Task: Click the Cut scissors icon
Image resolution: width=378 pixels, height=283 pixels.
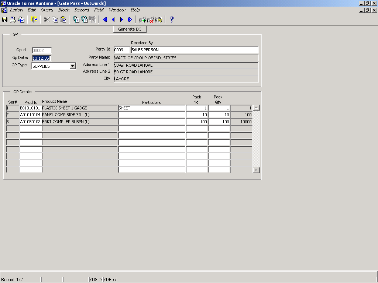Action: [47, 20]
